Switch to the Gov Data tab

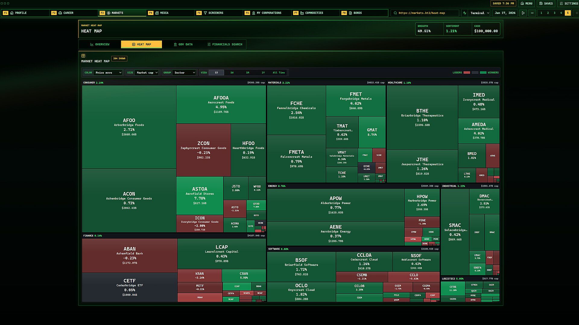click(183, 44)
